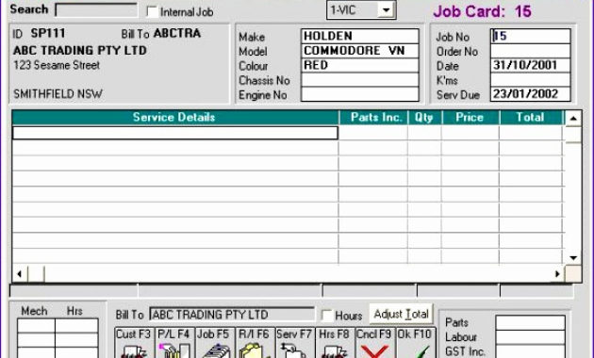594x358 pixels.
Task: Click customer ID text SP111
Action: pos(48,33)
